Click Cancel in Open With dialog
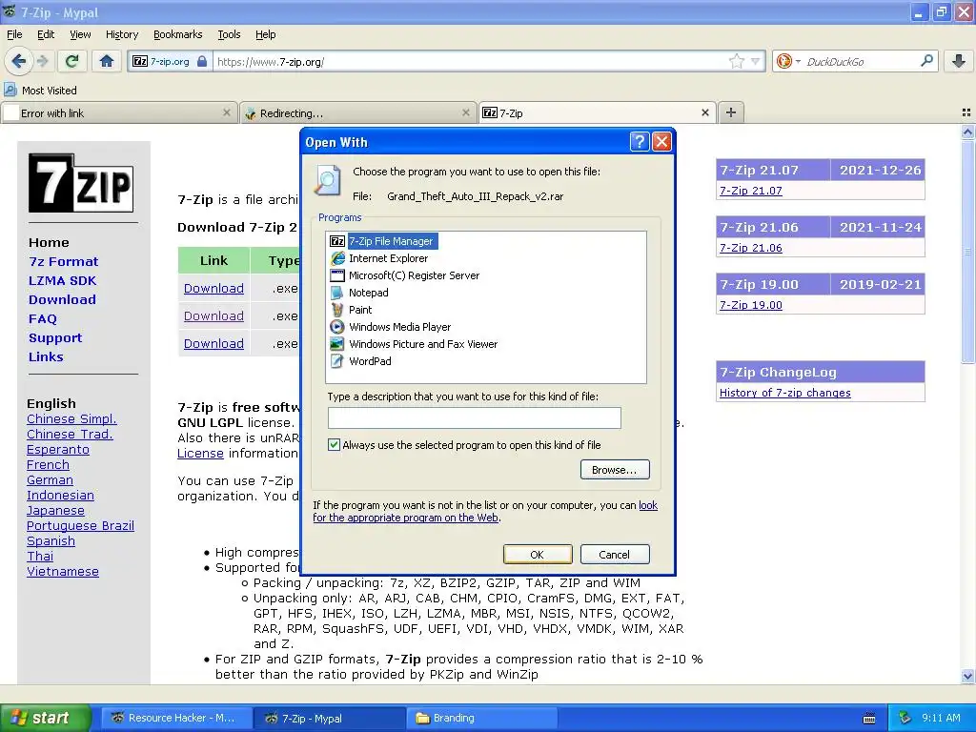 [615, 554]
